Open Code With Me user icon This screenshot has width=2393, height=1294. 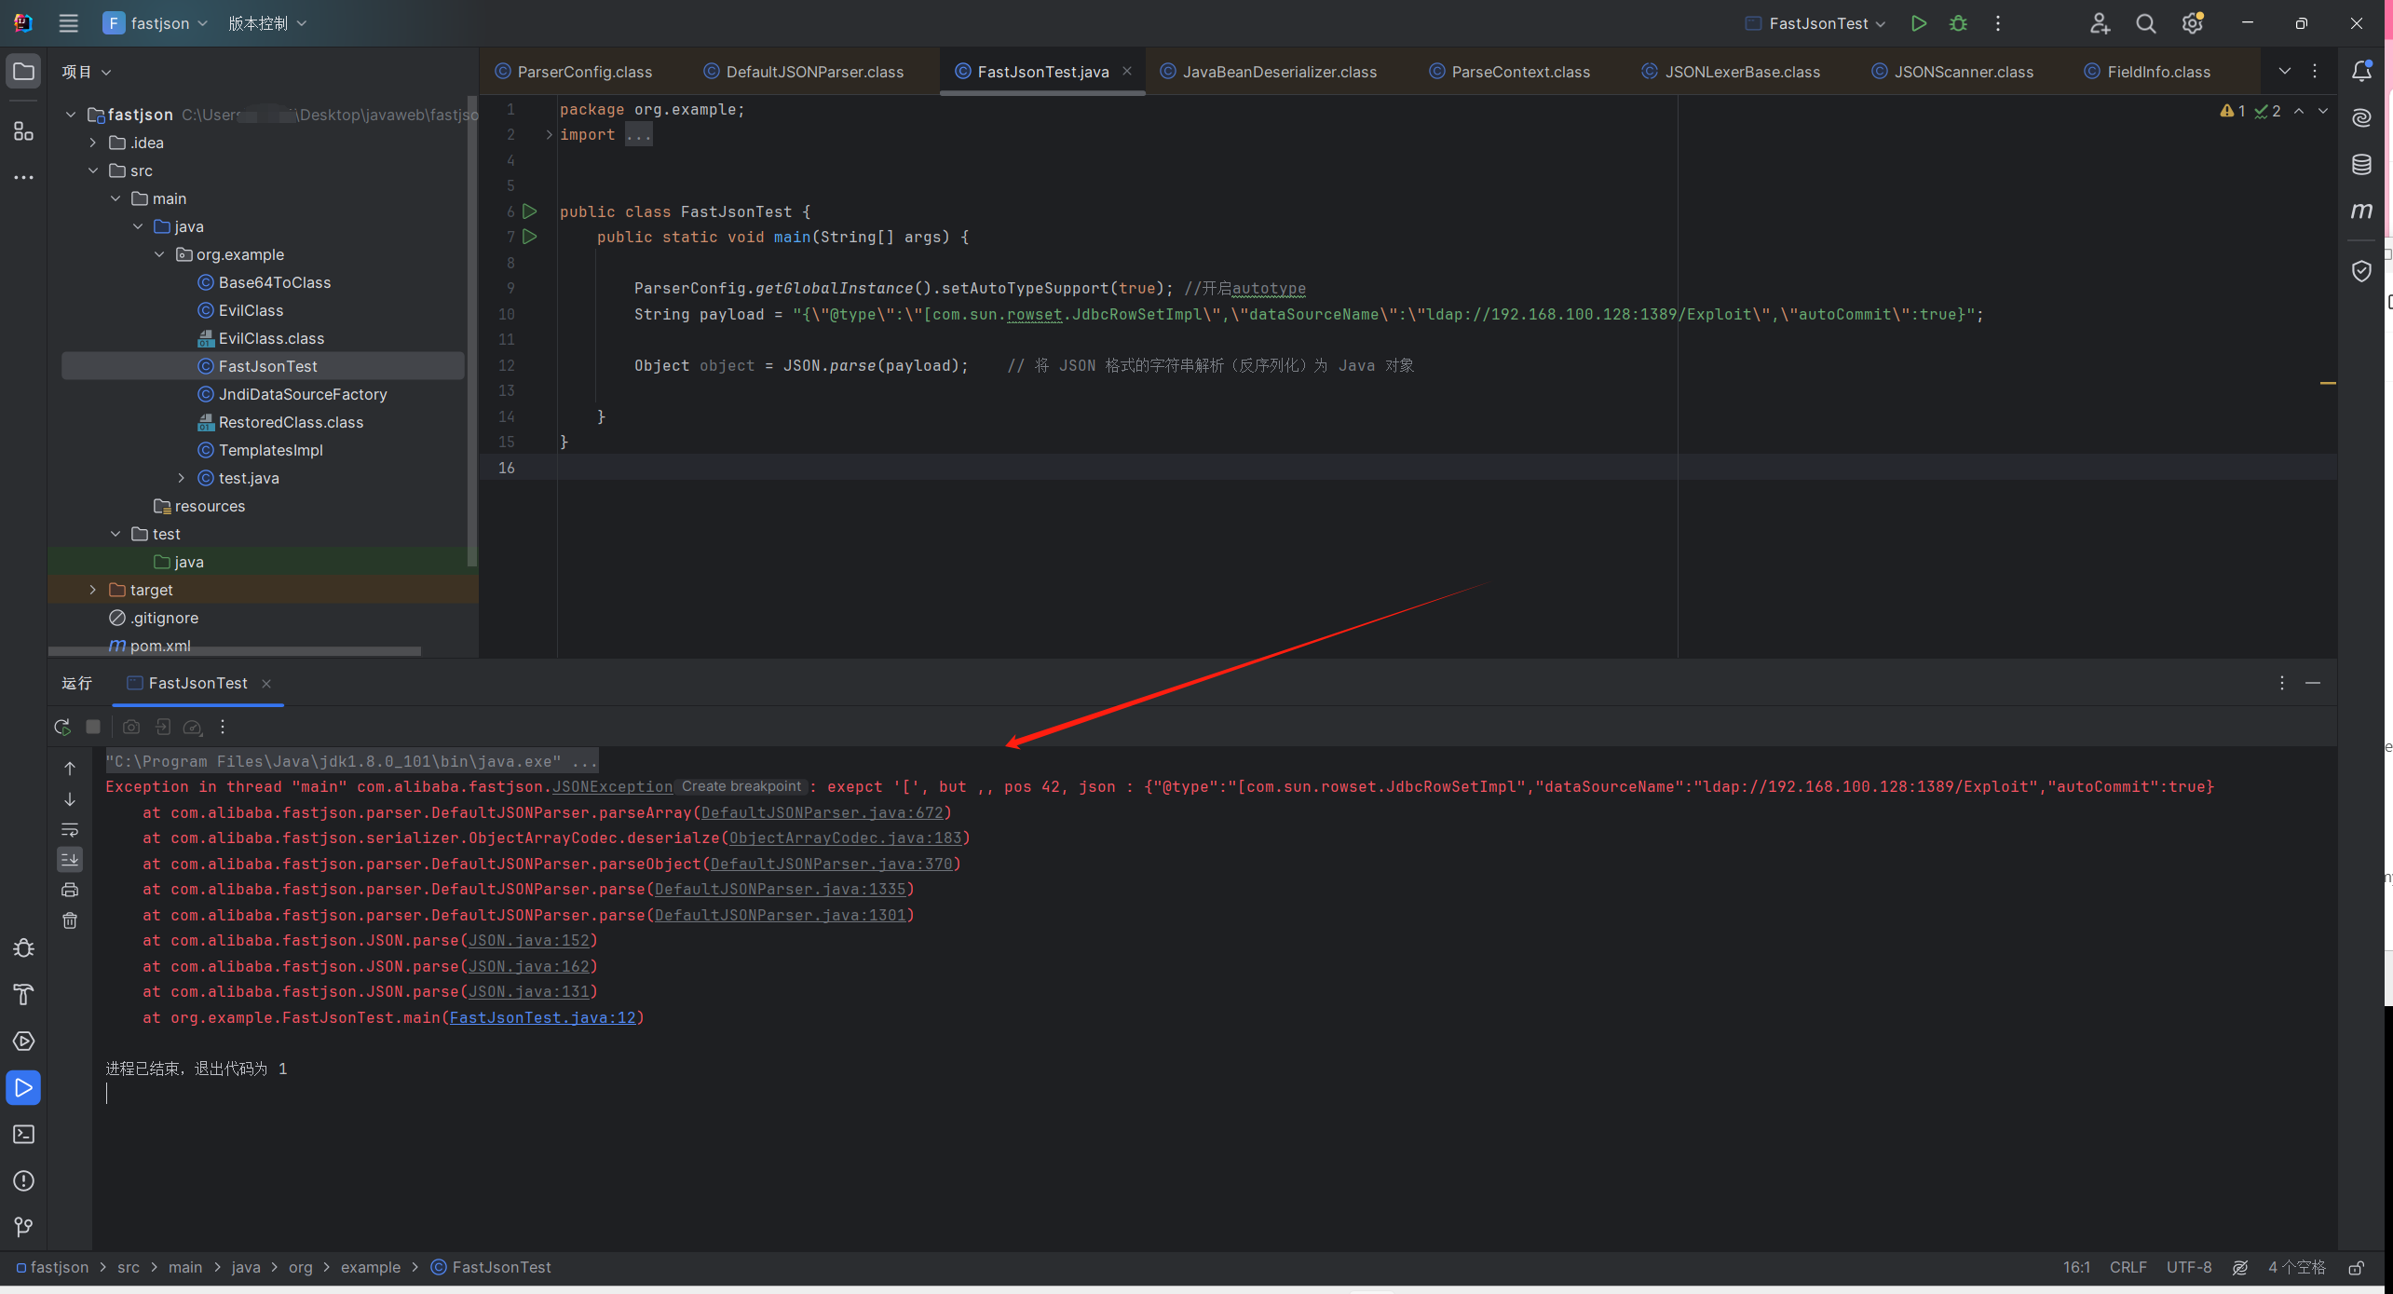2099,23
